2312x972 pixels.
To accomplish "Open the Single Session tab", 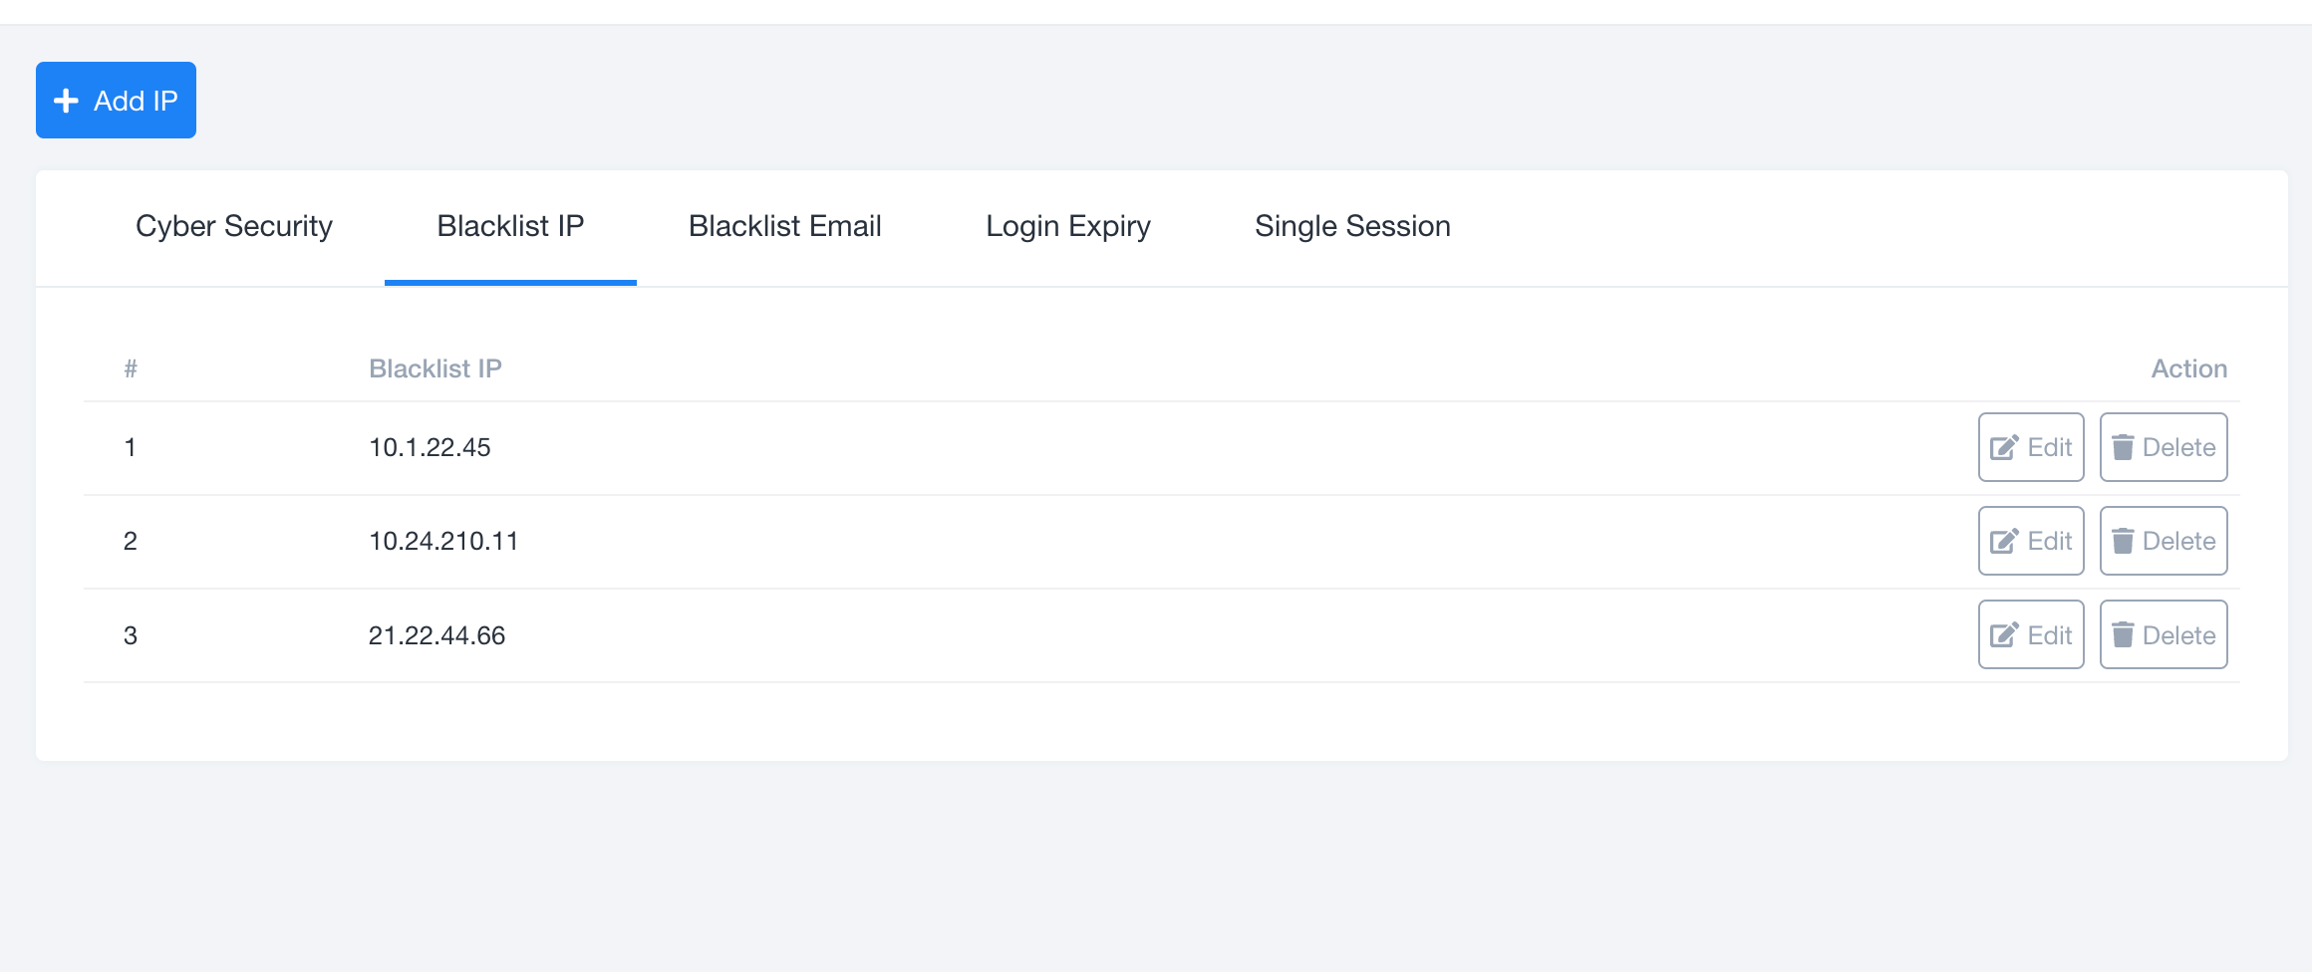I will tap(1352, 226).
